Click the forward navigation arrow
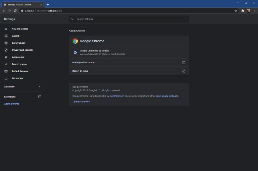258x171 pixels. click(10, 11)
